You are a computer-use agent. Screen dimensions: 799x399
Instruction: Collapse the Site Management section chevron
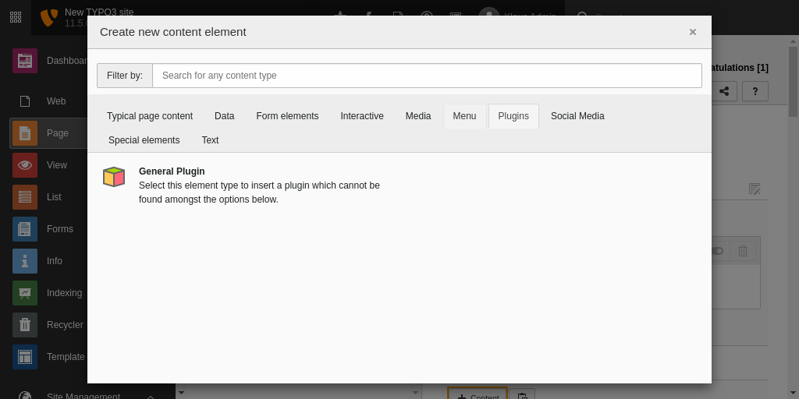tap(151, 397)
